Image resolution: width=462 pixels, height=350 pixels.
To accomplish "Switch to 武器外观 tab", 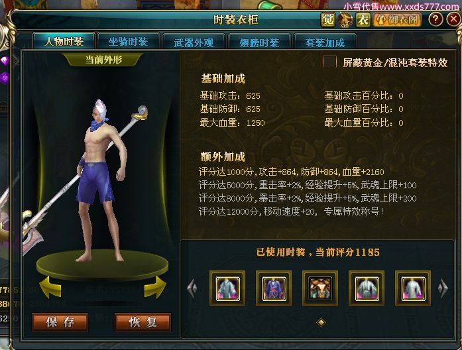I will [194, 42].
